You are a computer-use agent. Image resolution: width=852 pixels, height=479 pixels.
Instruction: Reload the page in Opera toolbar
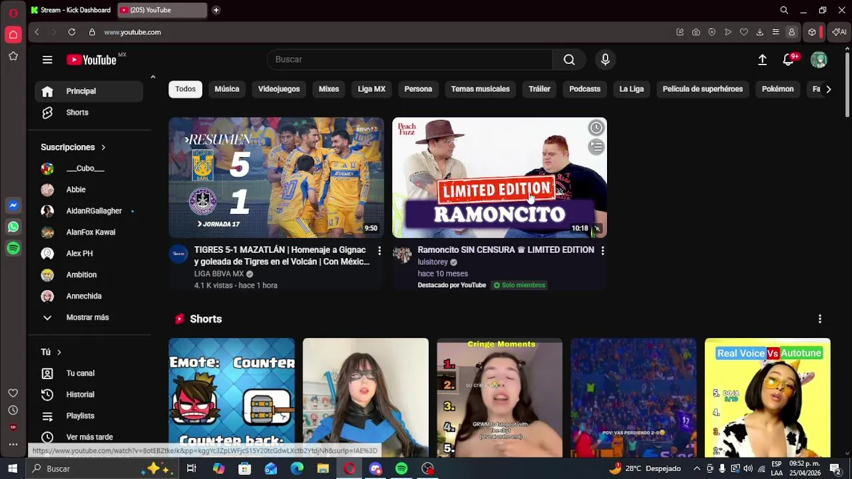click(x=72, y=32)
